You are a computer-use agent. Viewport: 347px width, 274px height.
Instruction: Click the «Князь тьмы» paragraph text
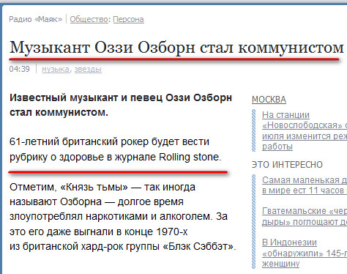(x=123, y=217)
